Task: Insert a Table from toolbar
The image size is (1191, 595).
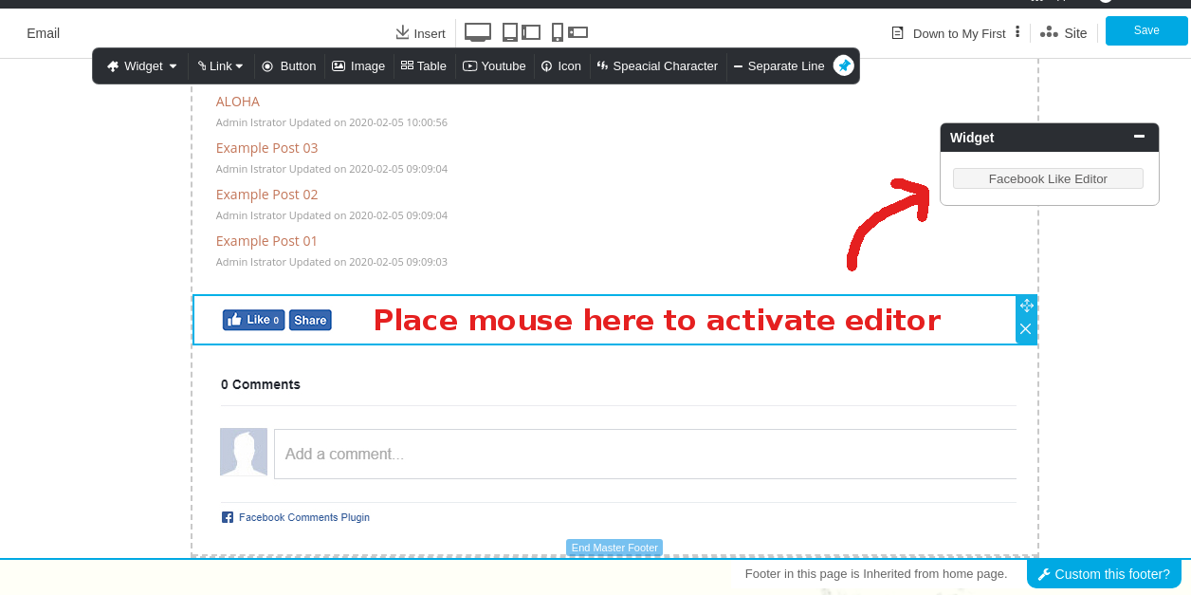Action: click(x=423, y=66)
